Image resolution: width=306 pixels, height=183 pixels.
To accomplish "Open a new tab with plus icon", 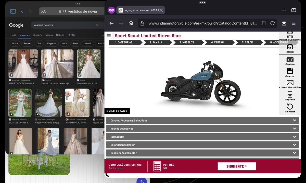I will tap(284, 10).
